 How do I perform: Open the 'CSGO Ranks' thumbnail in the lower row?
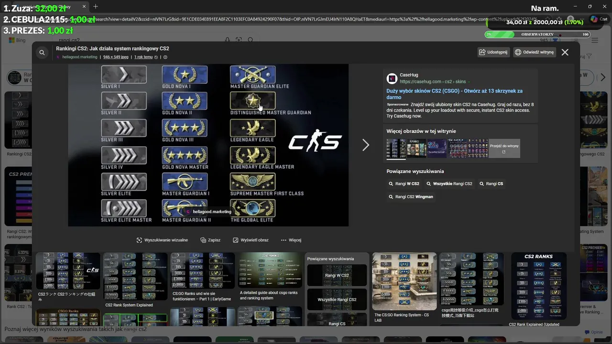[68, 317]
